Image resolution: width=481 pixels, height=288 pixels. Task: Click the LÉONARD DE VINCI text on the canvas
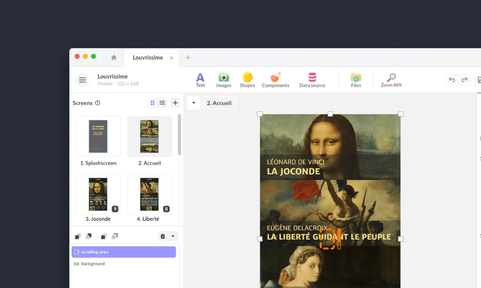pyautogui.click(x=296, y=162)
